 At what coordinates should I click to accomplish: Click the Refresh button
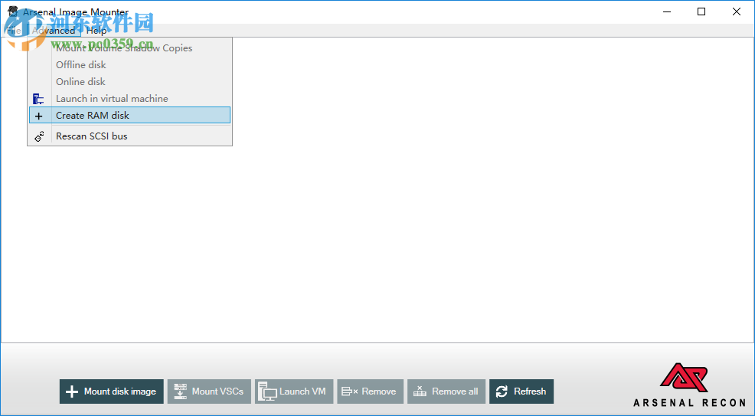point(521,391)
